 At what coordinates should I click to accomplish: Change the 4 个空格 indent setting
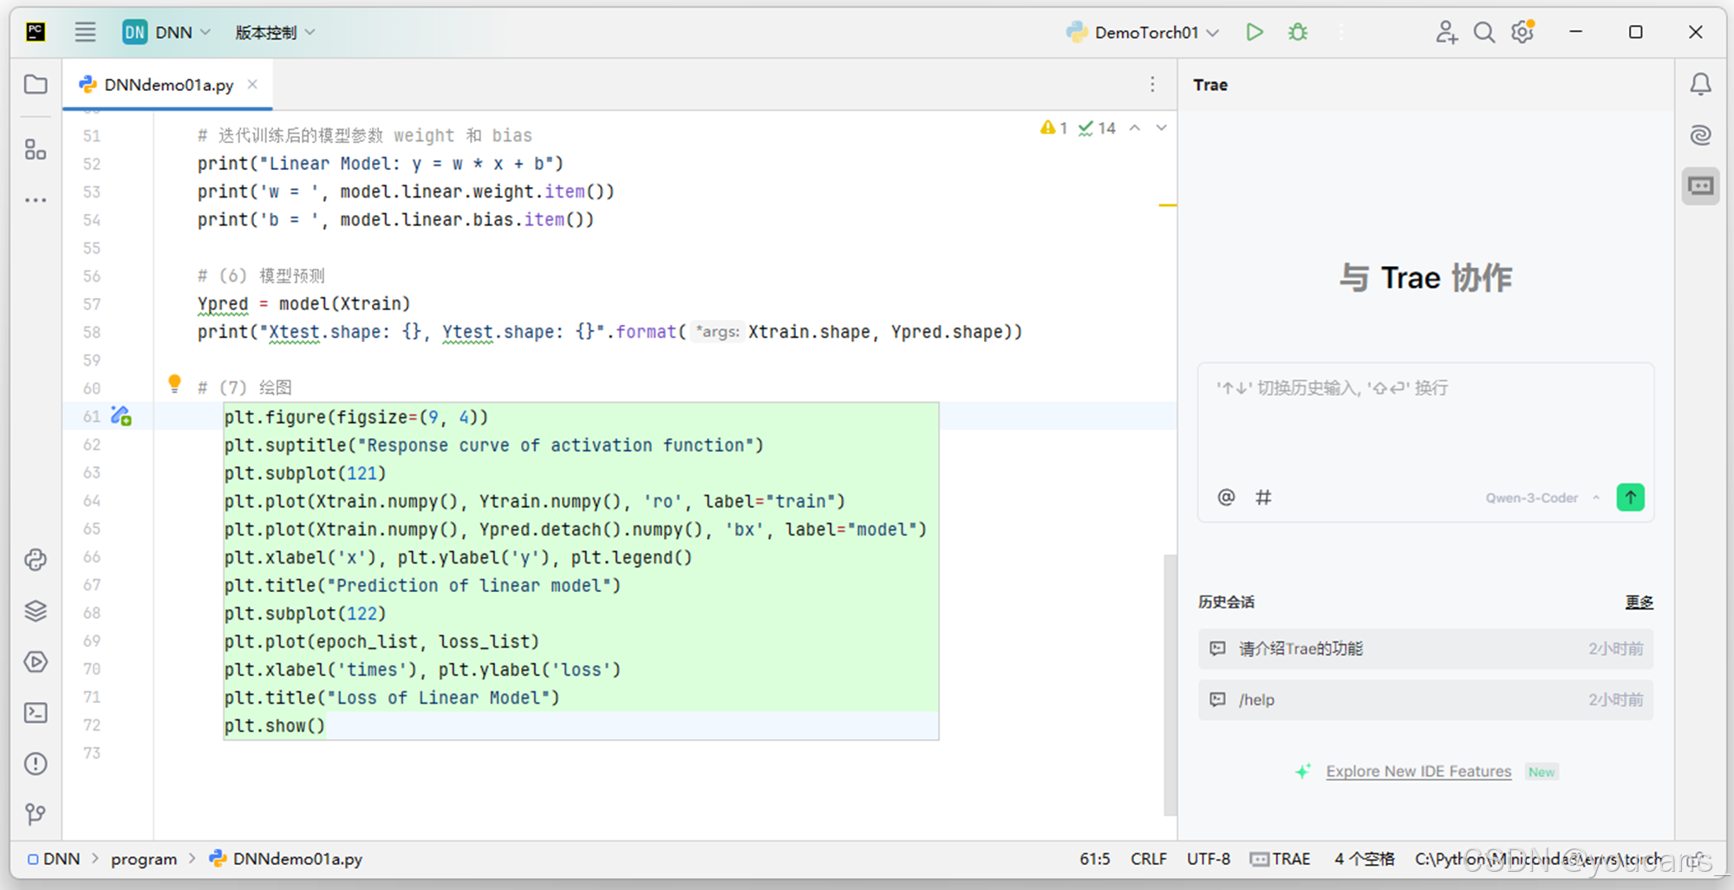pos(1364,859)
